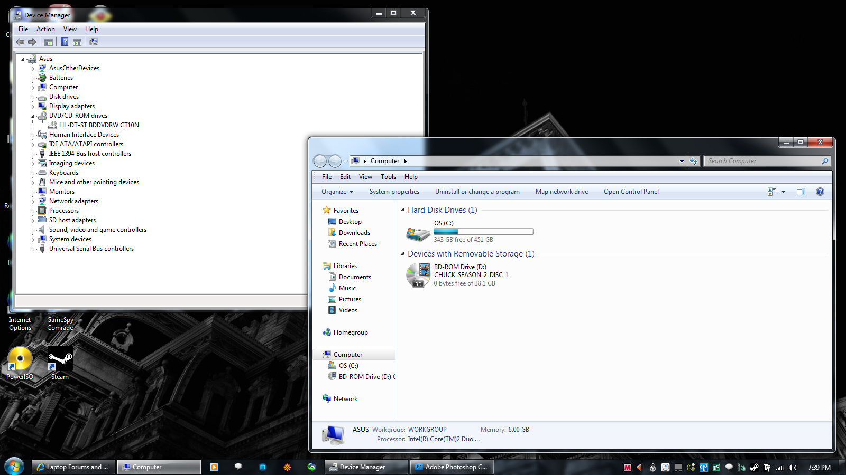Open the PowerISO desktop shortcut
The height and width of the screenshot is (475, 846).
click(x=20, y=360)
